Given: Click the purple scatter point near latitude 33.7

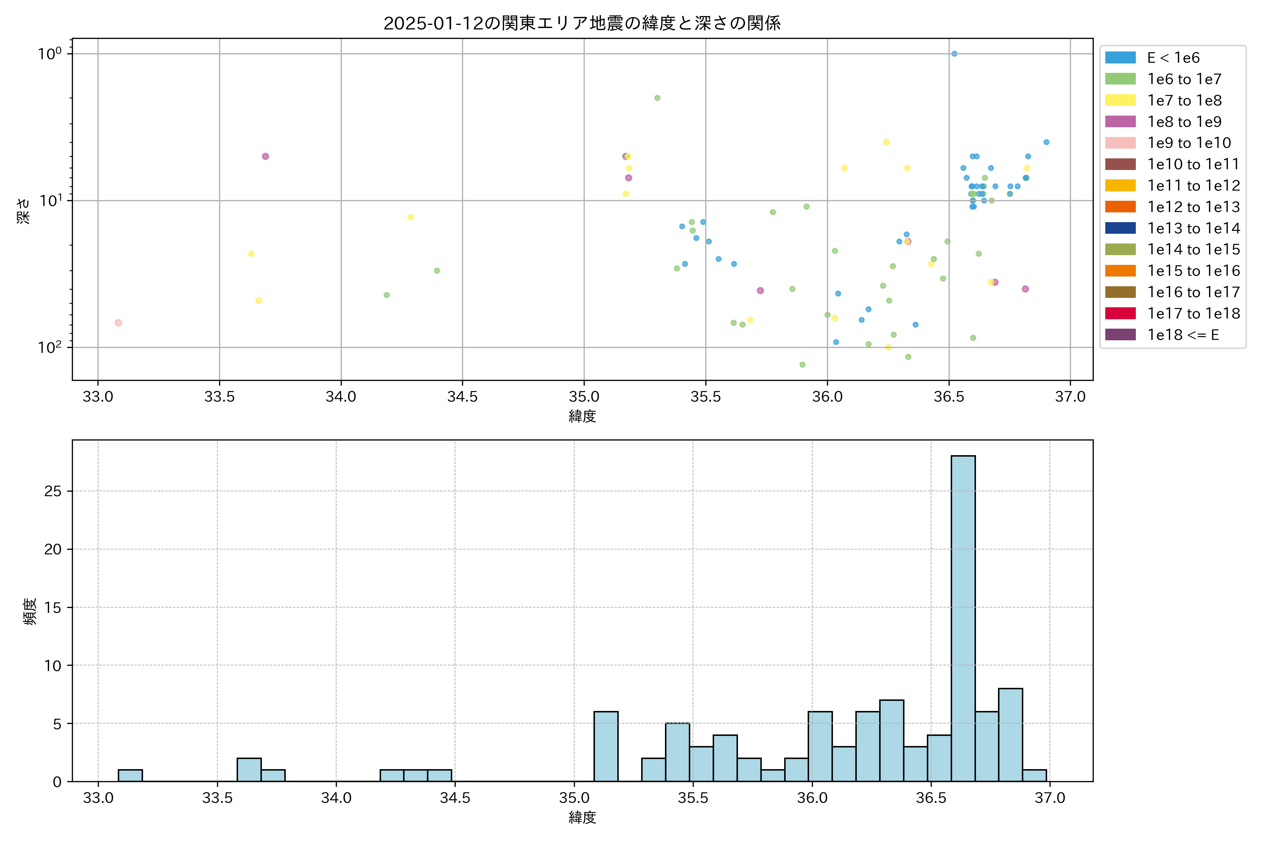Looking at the screenshot, I should (x=265, y=157).
